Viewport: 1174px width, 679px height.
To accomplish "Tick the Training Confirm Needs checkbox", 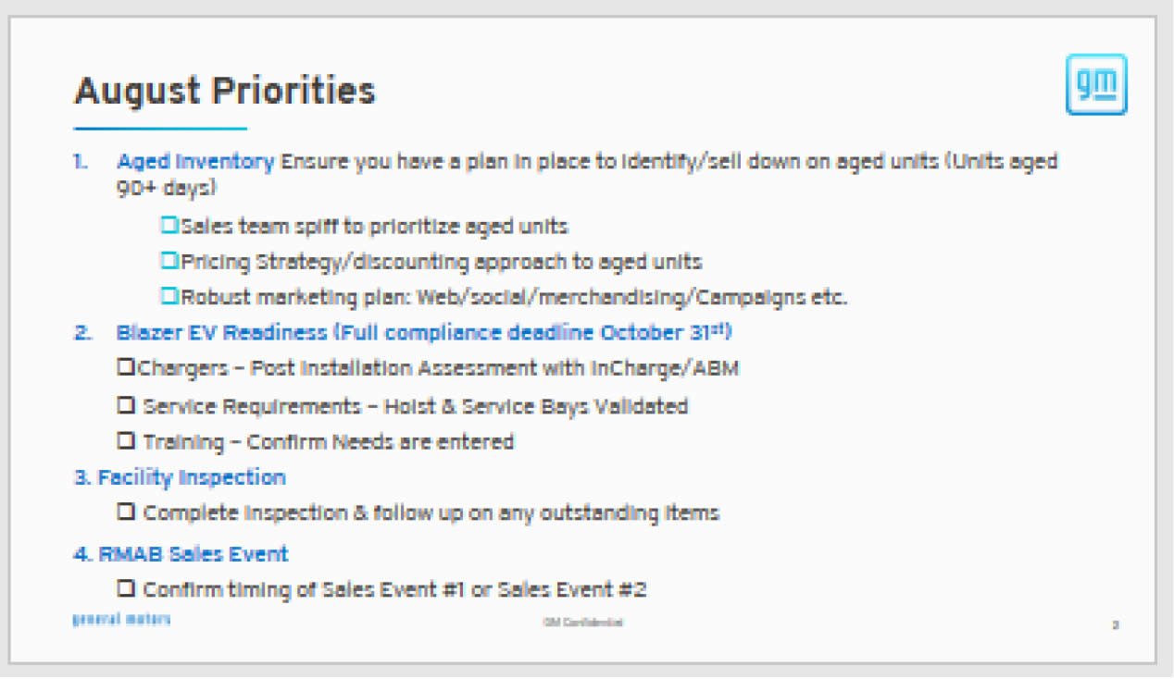I will (x=126, y=441).
